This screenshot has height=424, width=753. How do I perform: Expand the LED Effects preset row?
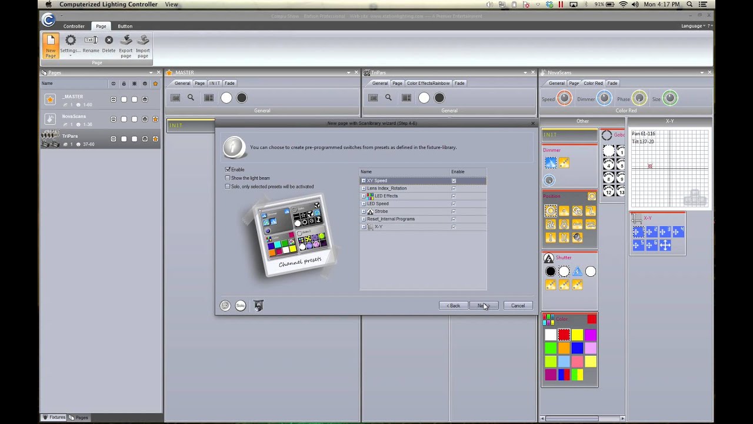tap(364, 196)
